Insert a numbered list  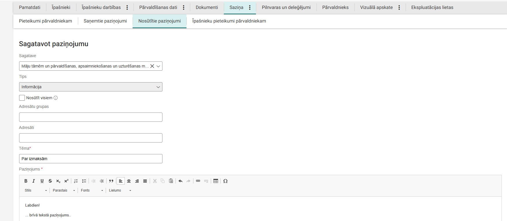click(x=76, y=181)
